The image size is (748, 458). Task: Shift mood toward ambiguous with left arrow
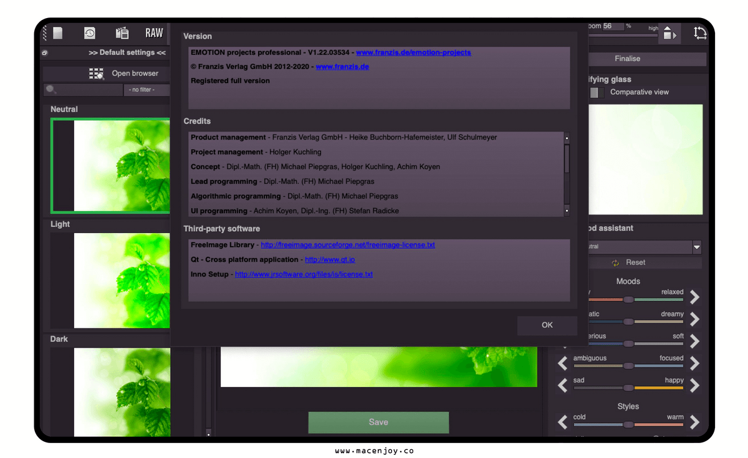click(x=563, y=363)
